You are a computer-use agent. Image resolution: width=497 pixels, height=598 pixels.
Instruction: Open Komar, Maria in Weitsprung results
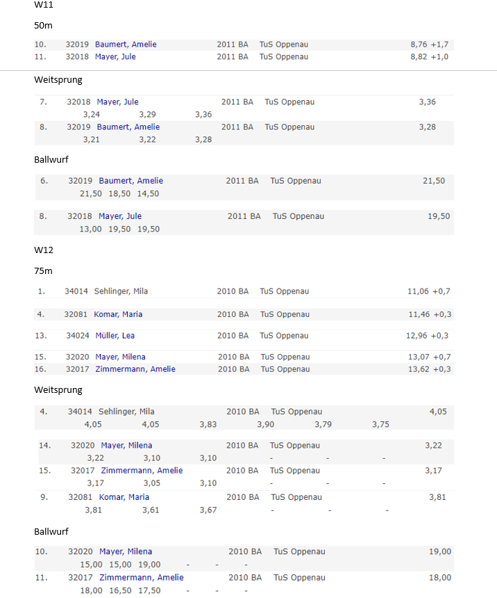point(124,497)
